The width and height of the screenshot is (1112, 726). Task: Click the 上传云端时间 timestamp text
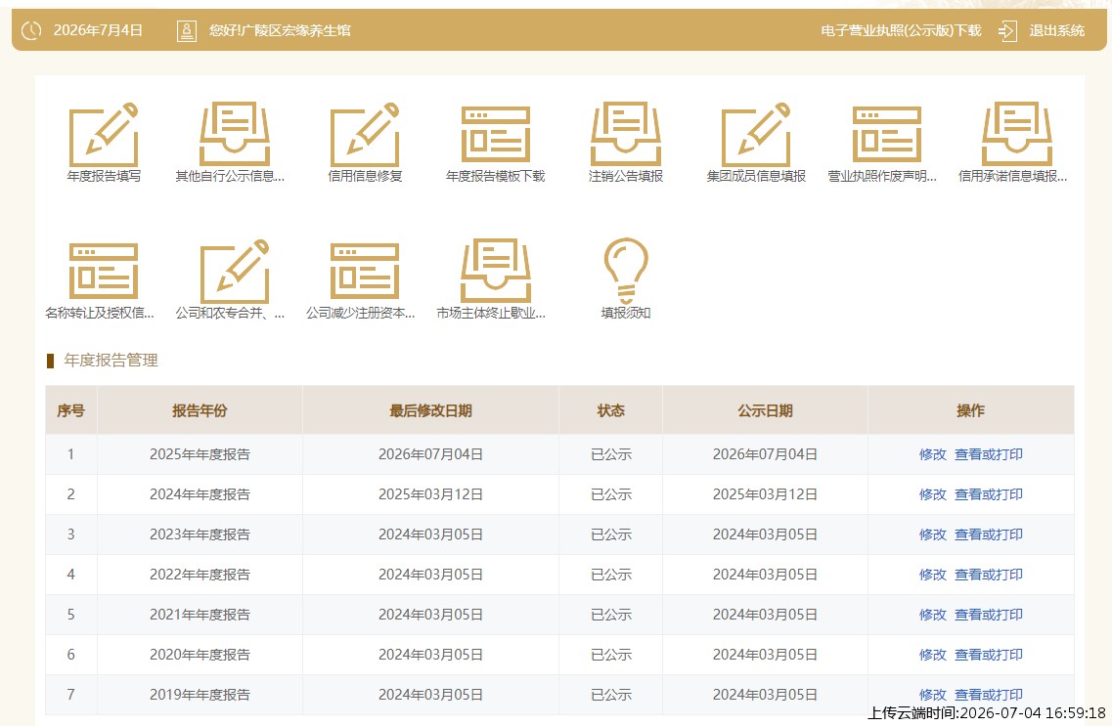[x=987, y=713]
